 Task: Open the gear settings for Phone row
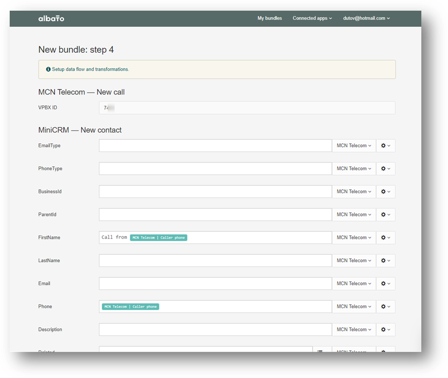tap(385, 307)
